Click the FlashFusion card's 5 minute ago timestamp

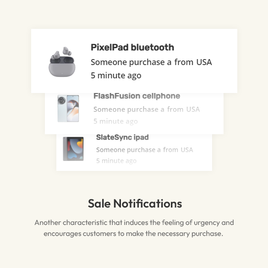[115, 121]
